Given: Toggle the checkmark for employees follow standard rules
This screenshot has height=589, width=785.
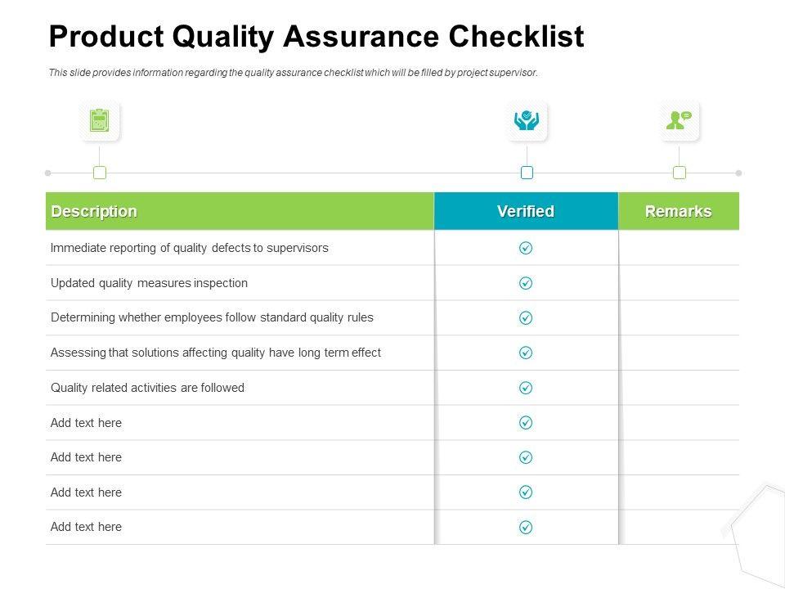Looking at the screenshot, I should (526, 318).
